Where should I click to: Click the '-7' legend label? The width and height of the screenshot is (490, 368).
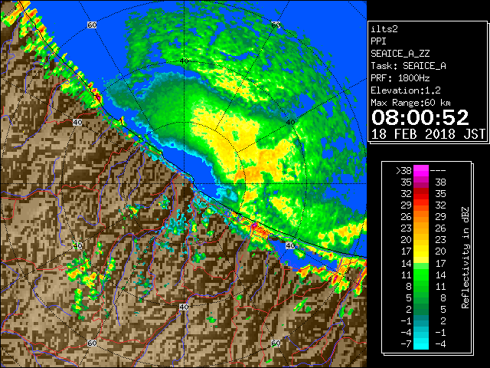[x=406, y=344]
